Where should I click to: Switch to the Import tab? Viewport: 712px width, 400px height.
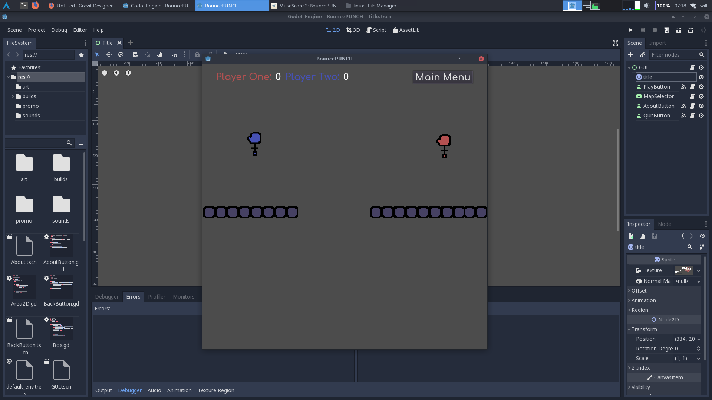(657, 43)
